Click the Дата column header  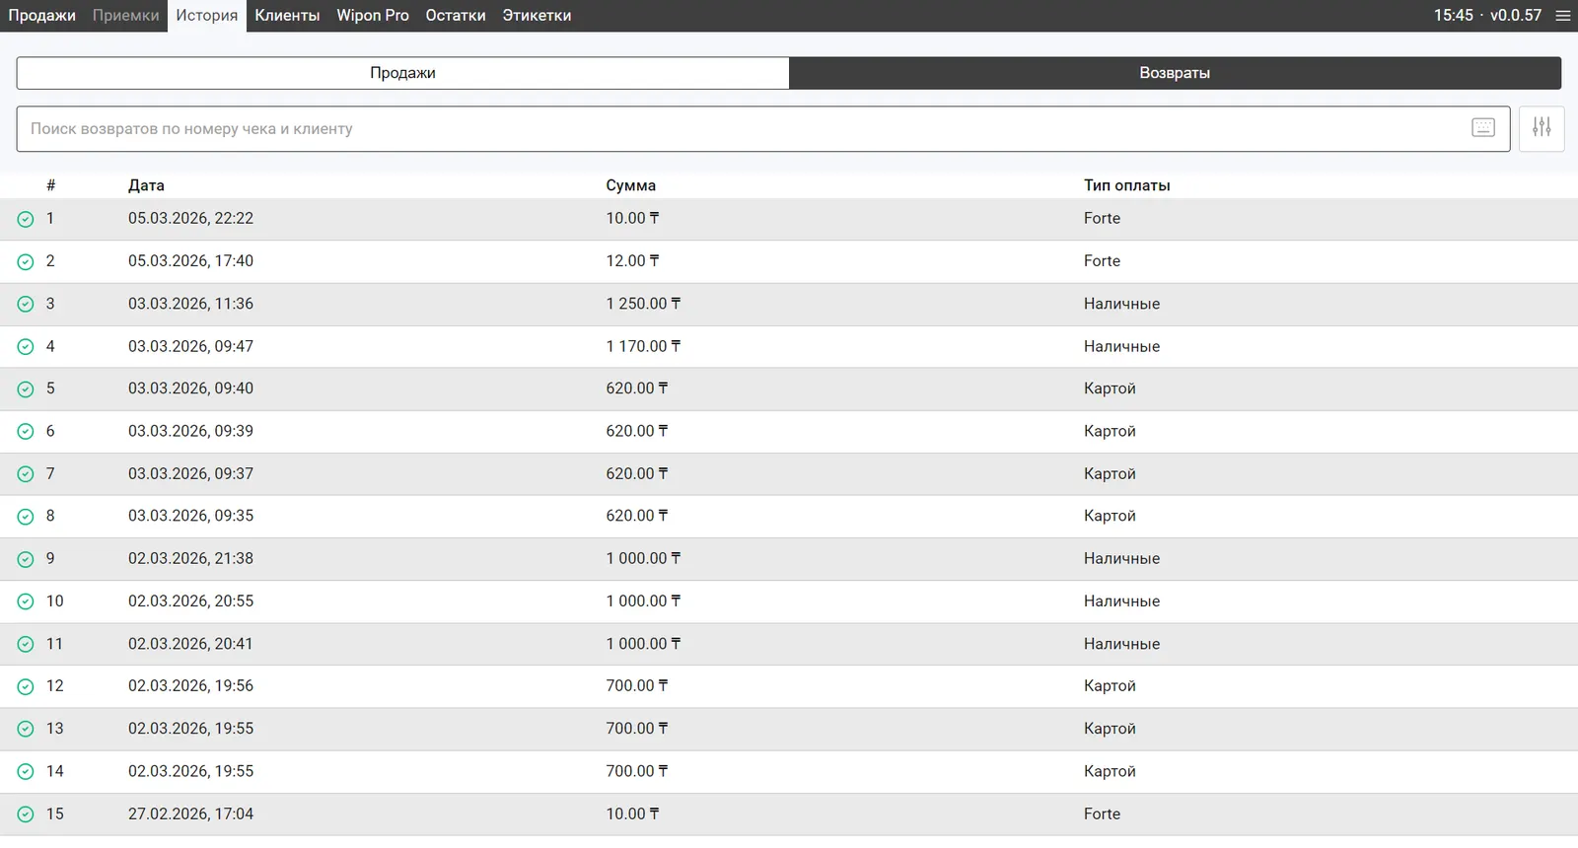point(146,185)
